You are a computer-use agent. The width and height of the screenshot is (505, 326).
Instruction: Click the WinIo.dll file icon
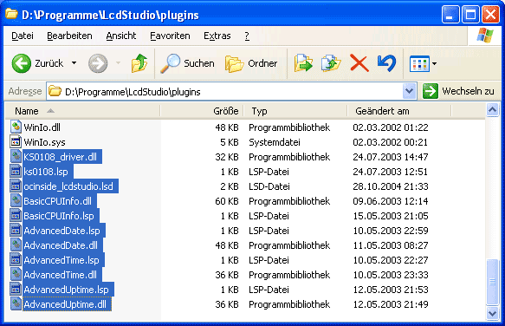[16, 127]
